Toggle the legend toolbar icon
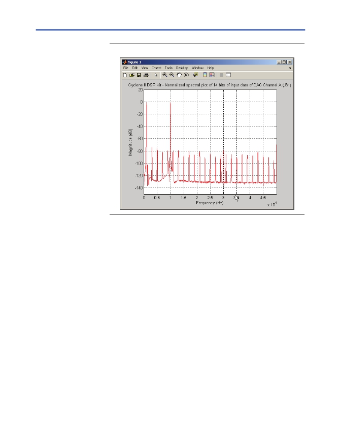 212,75
